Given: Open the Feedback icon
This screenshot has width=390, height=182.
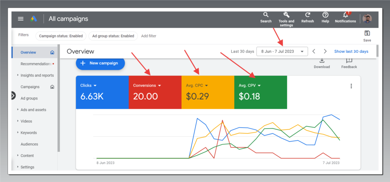Looking at the screenshot, I should pos(349,61).
